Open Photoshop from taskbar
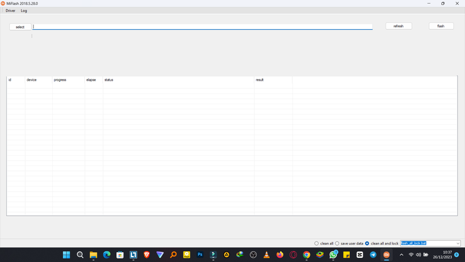The height and width of the screenshot is (262, 465). [200, 255]
